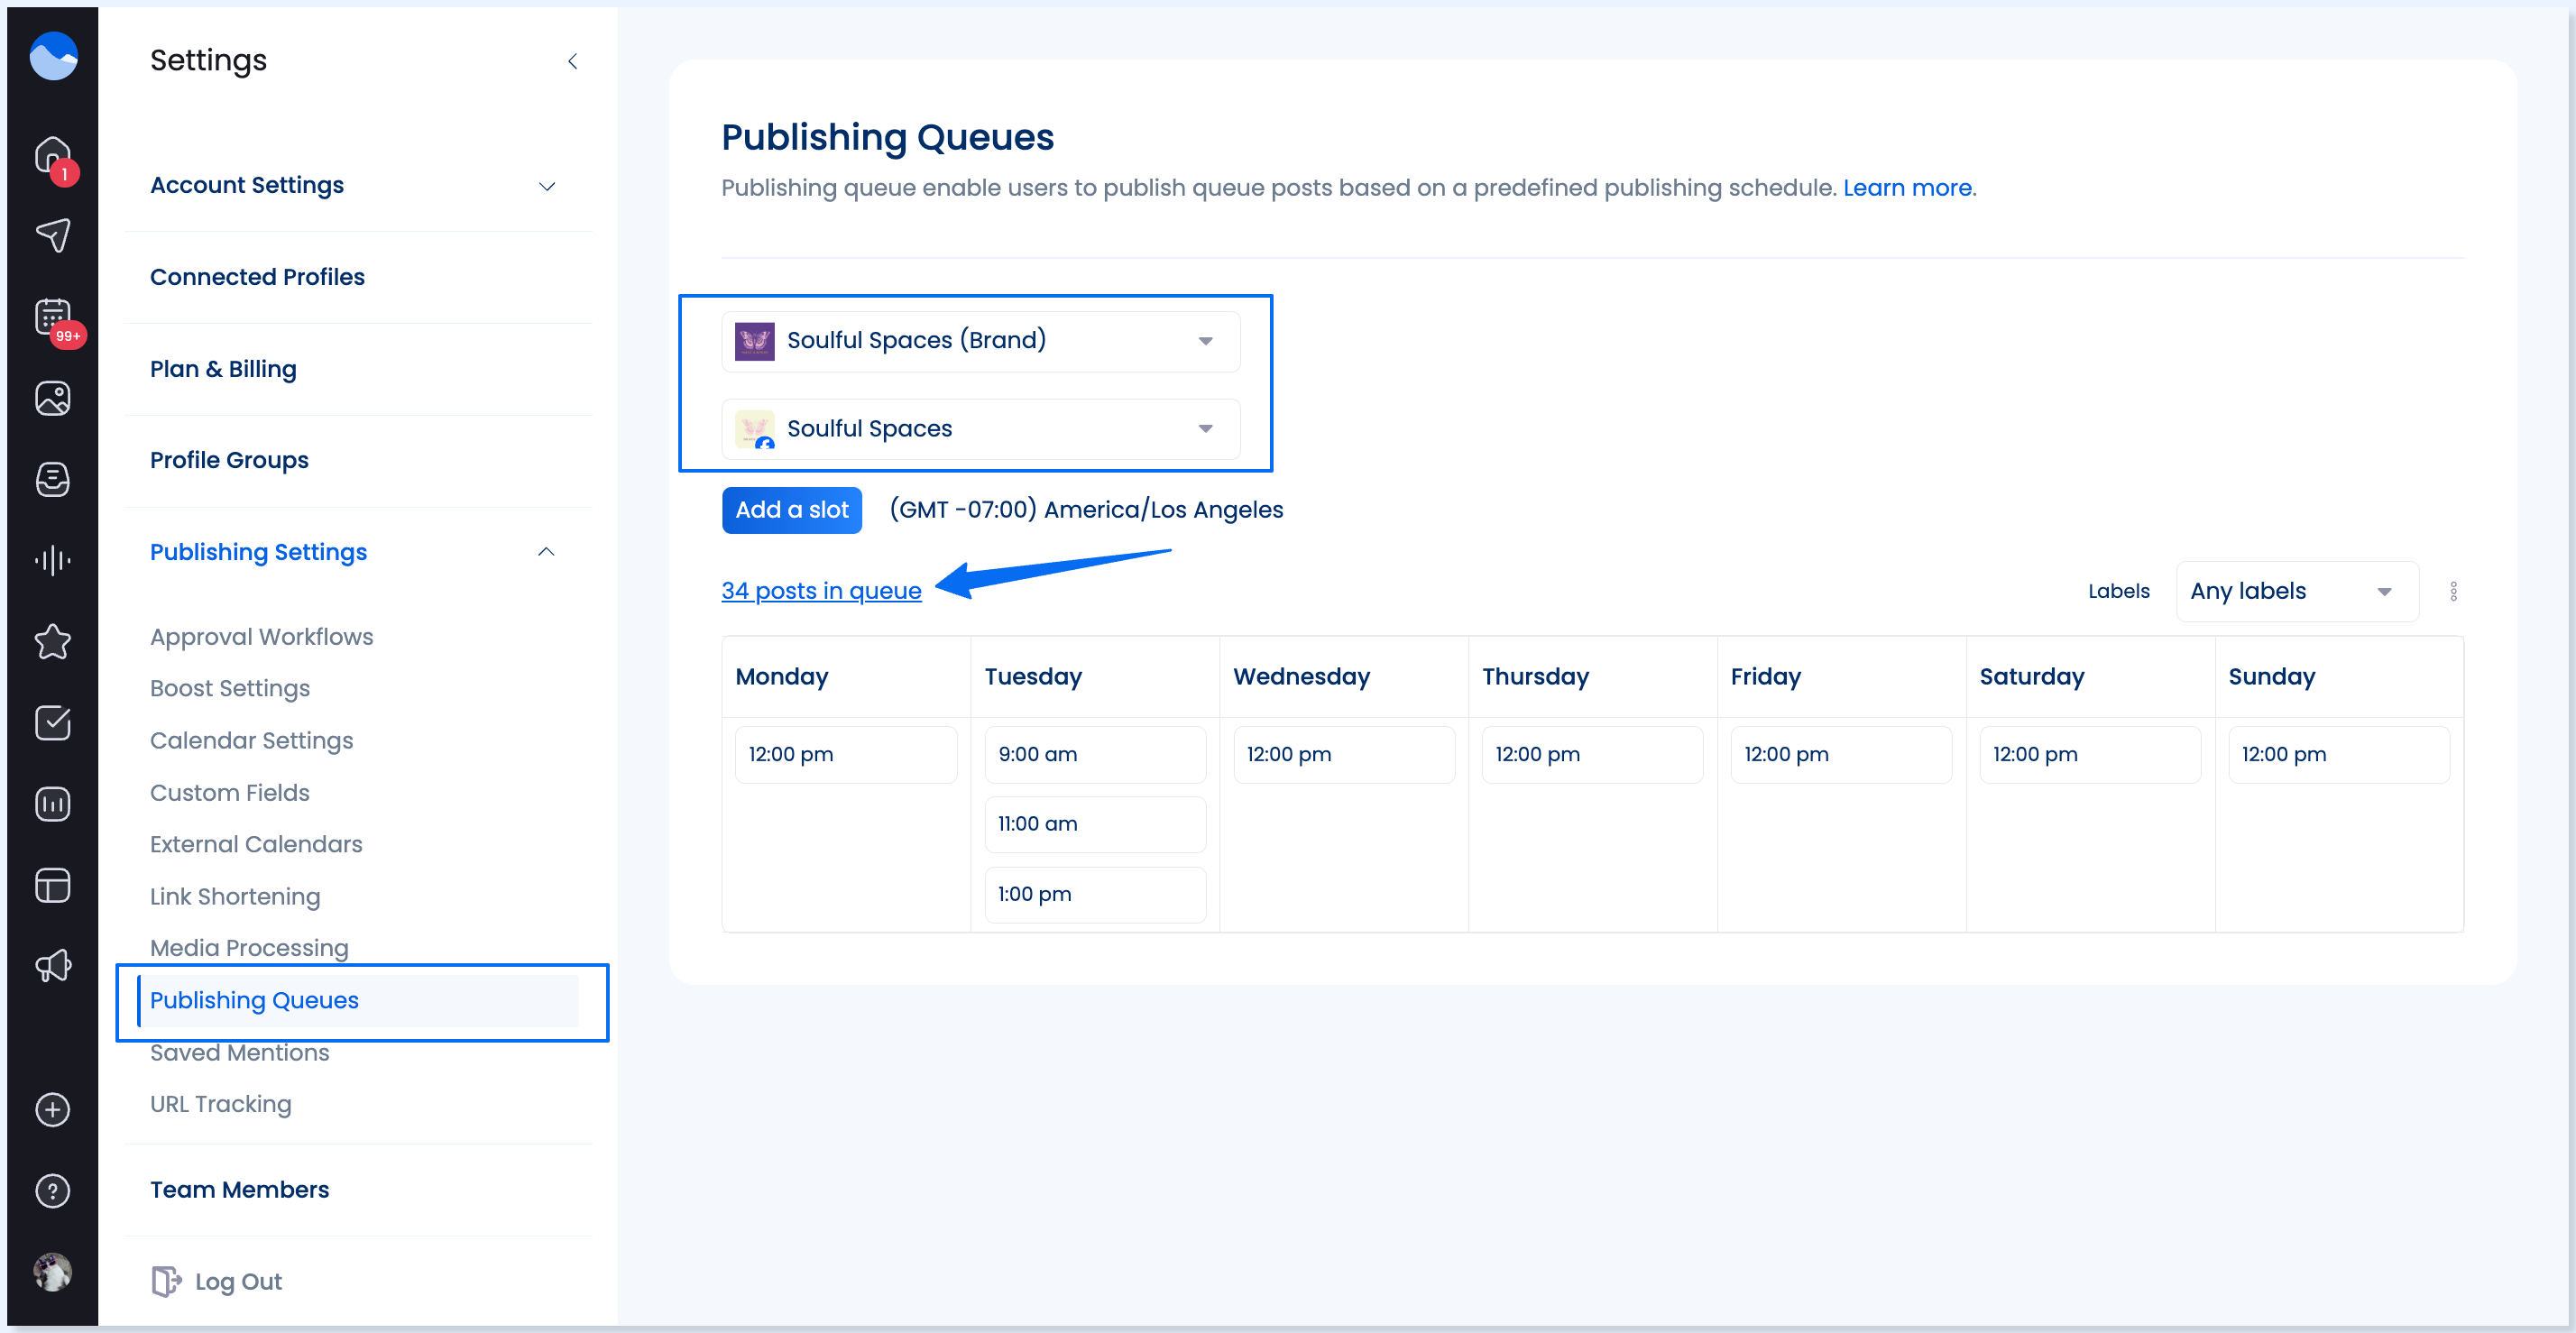2576x1333 pixels.
Task: Open Team Members settings
Action: (x=239, y=1189)
